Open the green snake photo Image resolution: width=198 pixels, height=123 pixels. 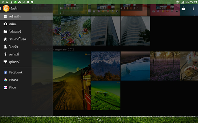click(106, 96)
